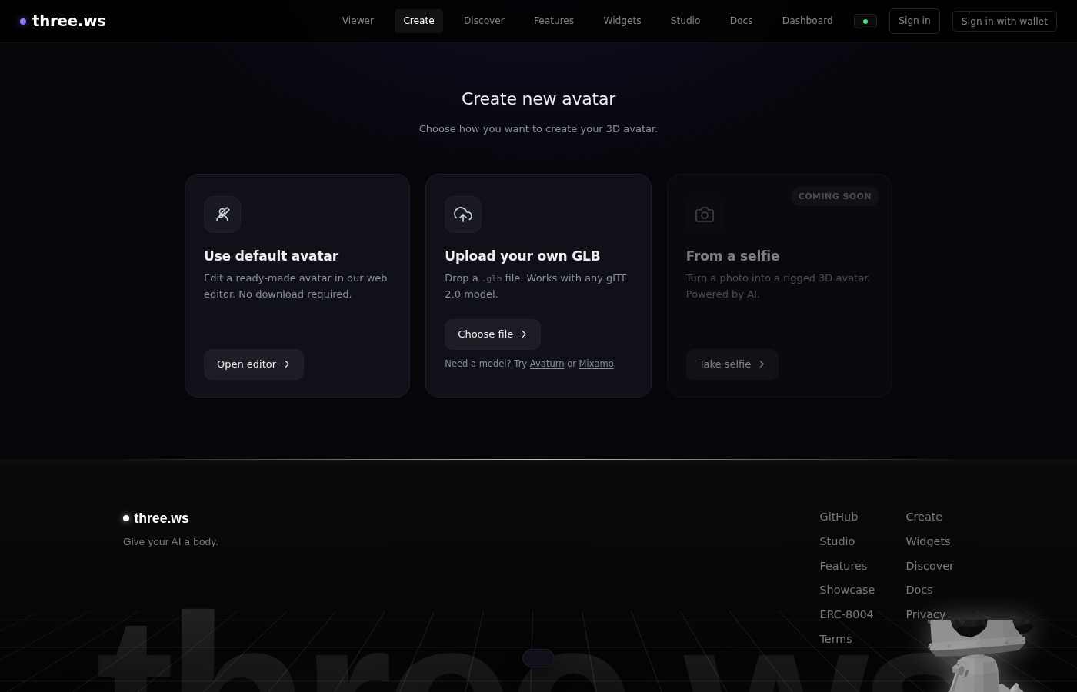Screen dimensions: 1077x692
Task: Click the dark pill button at page bottom
Action: [538, 658]
